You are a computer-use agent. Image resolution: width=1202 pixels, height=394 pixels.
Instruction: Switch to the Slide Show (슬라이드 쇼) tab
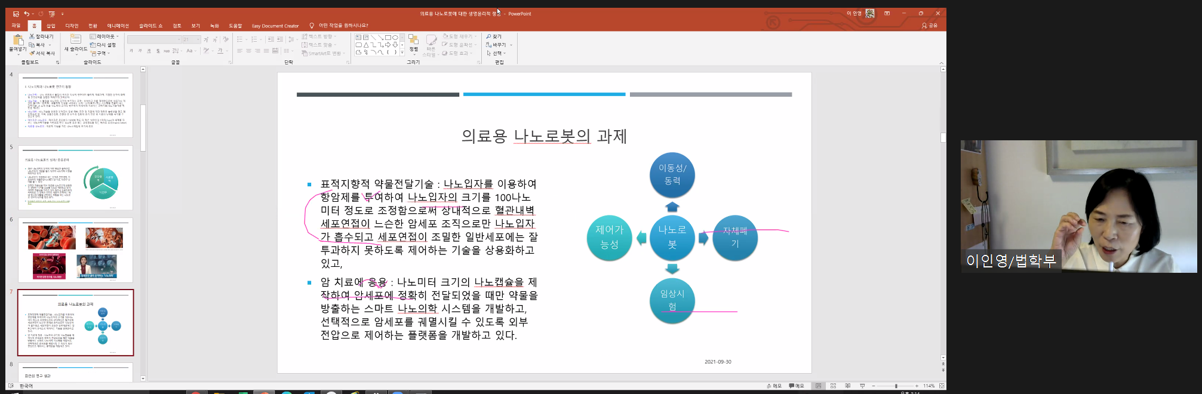150,26
